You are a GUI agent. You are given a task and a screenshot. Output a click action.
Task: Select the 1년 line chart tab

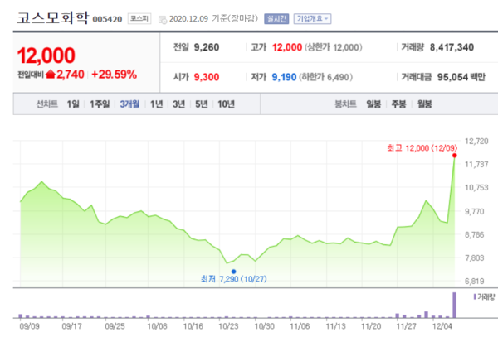156,104
